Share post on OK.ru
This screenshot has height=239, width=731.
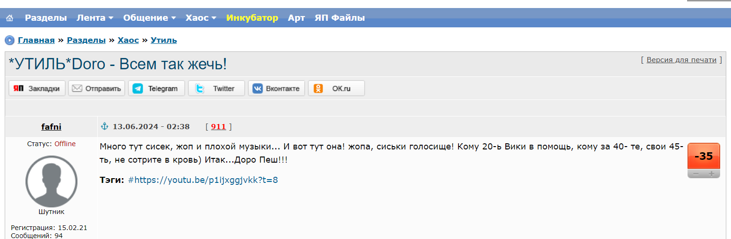point(336,88)
